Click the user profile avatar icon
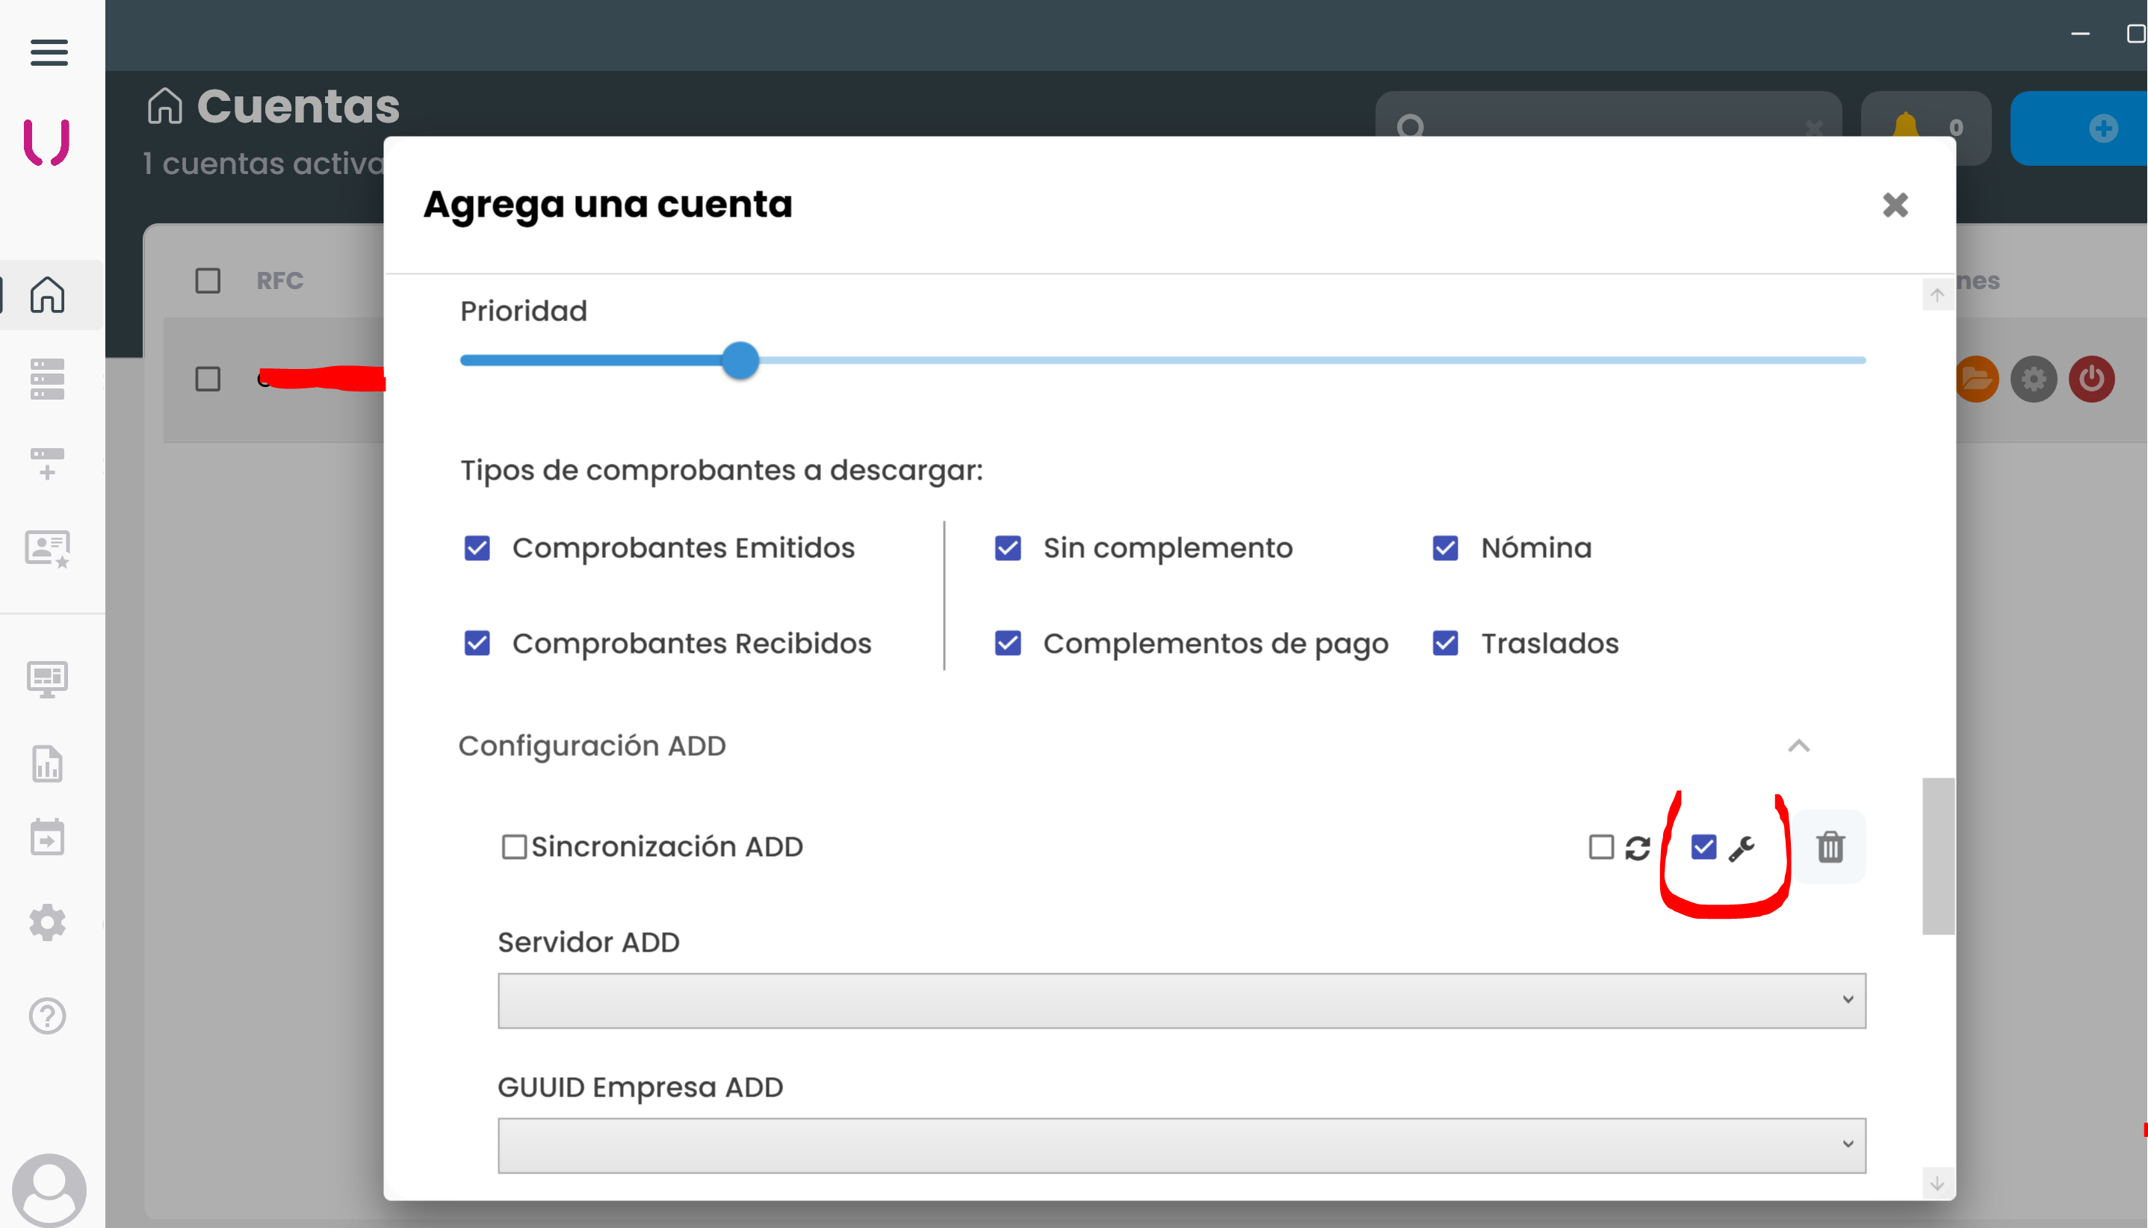Screen dimensions: 2148x1228 (49, 1189)
